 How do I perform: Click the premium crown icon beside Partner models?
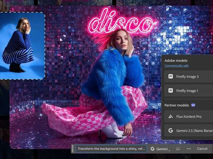pos(193,105)
